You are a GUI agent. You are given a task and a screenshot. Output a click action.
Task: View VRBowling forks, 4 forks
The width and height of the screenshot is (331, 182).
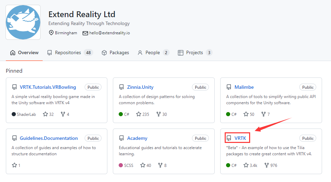pos(65,114)
